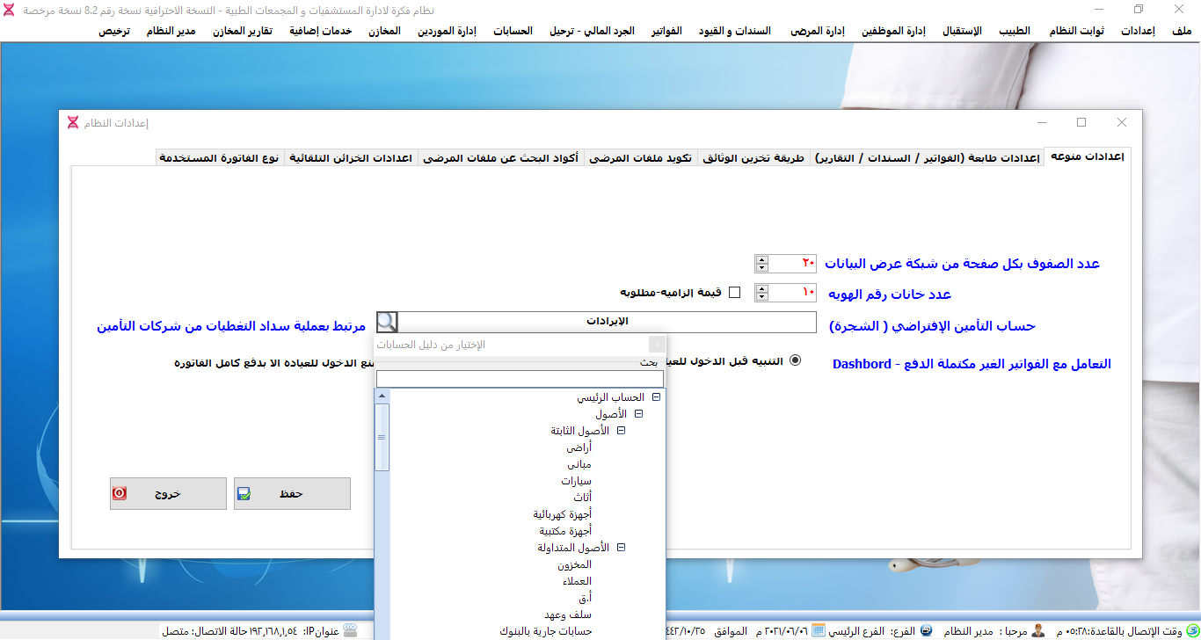Switch to the طريقة تخزين الوثائق tab
The width and height of the screenshot is (1201, 640).
point(753,158)
